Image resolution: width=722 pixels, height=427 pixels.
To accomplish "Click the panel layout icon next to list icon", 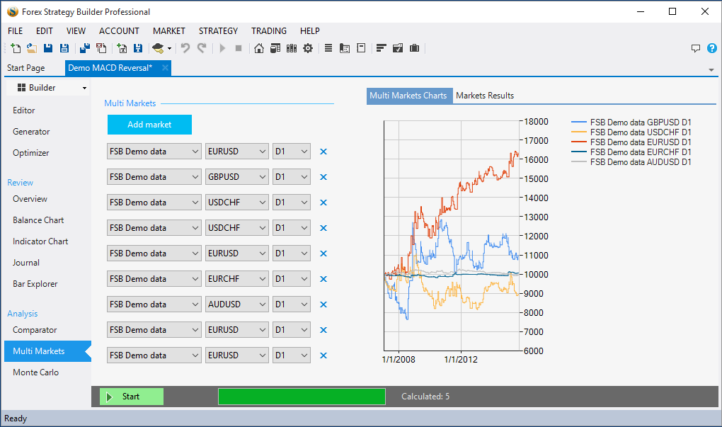I will pos(345,48).
